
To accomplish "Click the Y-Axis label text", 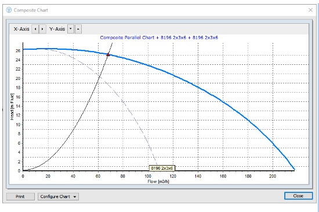I will (x=57, y=29).
